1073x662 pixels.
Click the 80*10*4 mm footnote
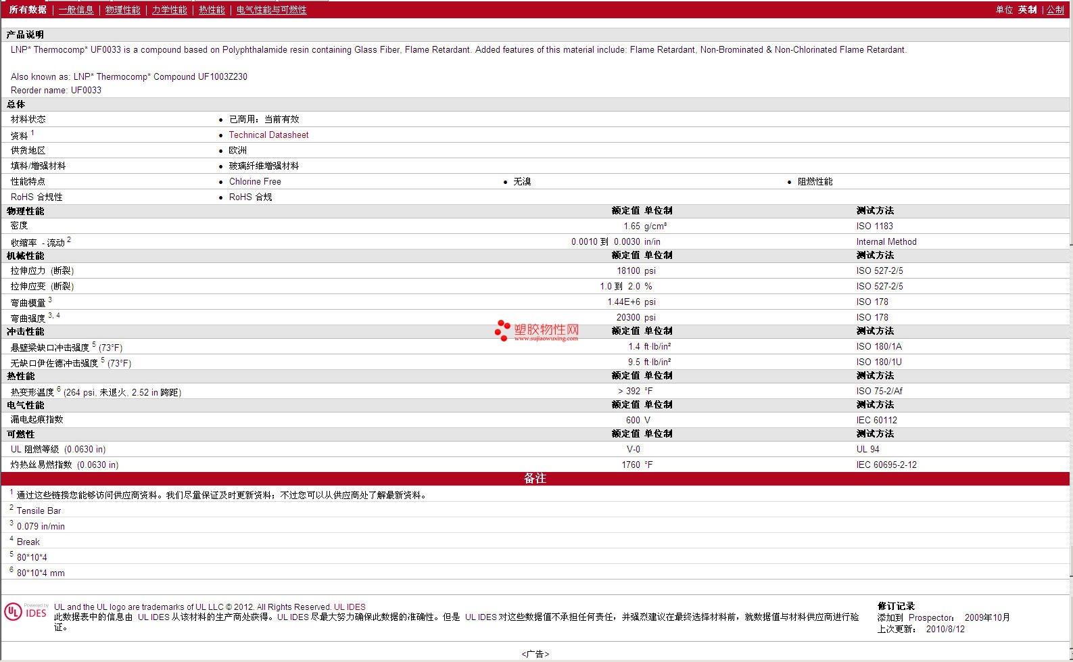point(41,573)
